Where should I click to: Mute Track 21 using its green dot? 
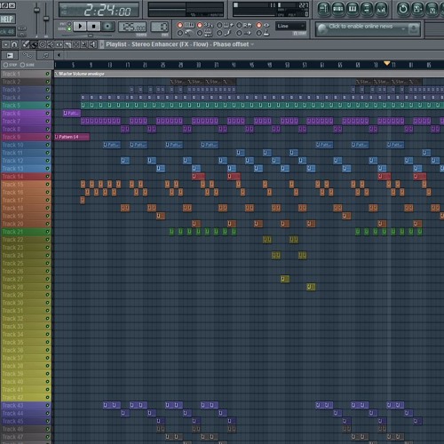47,232
